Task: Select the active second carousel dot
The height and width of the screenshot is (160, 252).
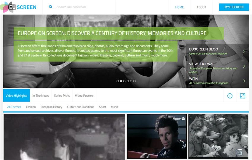Action: tap(121, 81)
